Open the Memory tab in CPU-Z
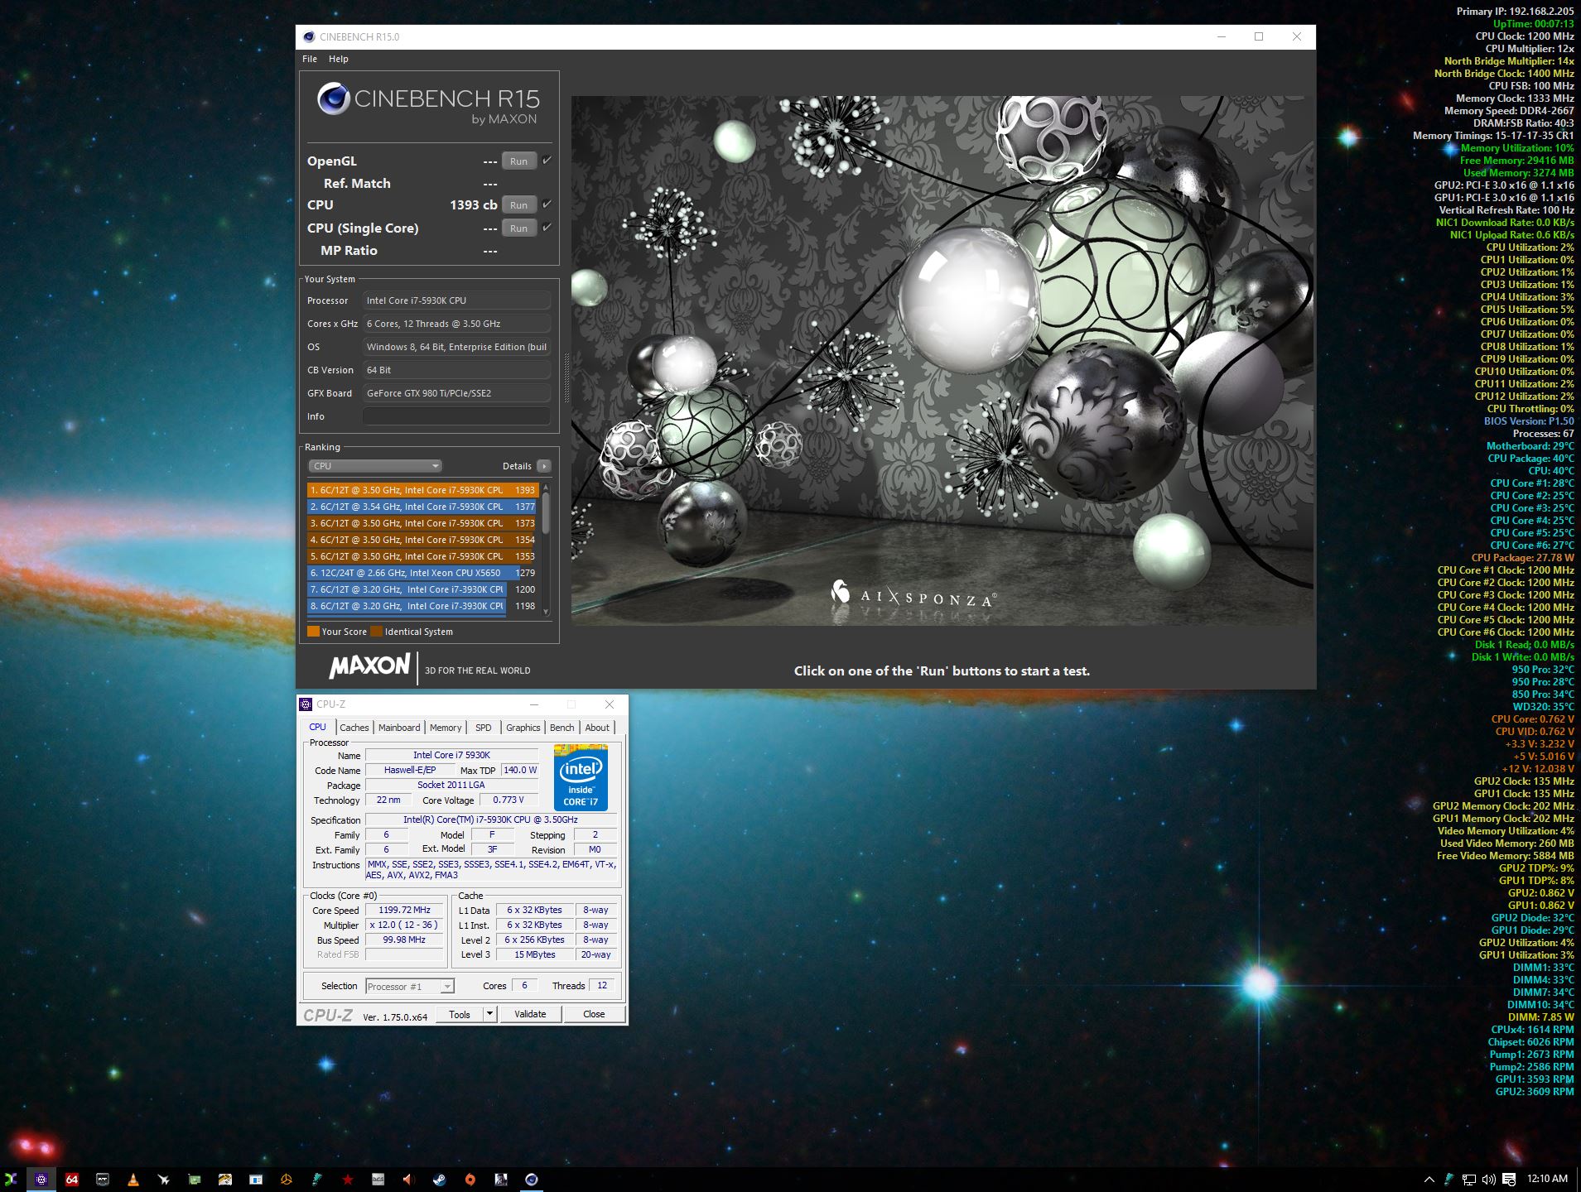This screenshot has height=1192, width=1581. coord(446,728)
